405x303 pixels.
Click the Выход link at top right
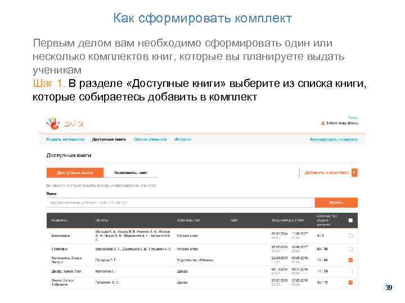pos(353,118)
